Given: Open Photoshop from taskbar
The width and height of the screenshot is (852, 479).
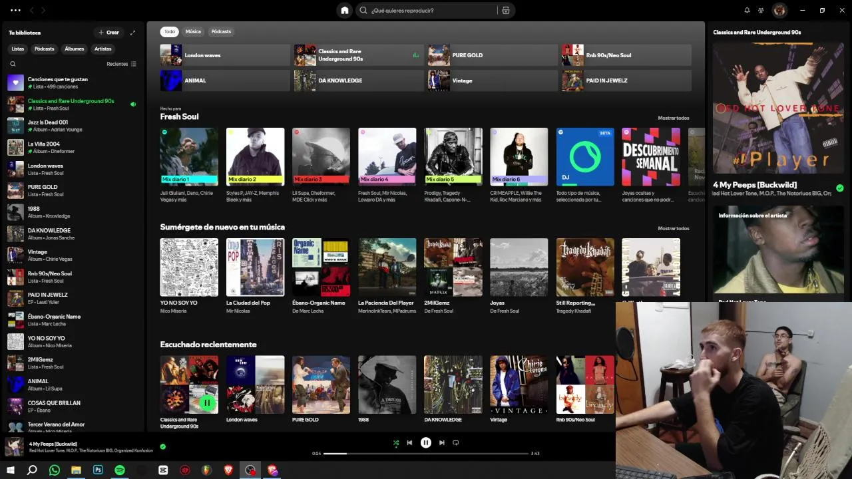Looking at the screenshot, I should point(98,470).
